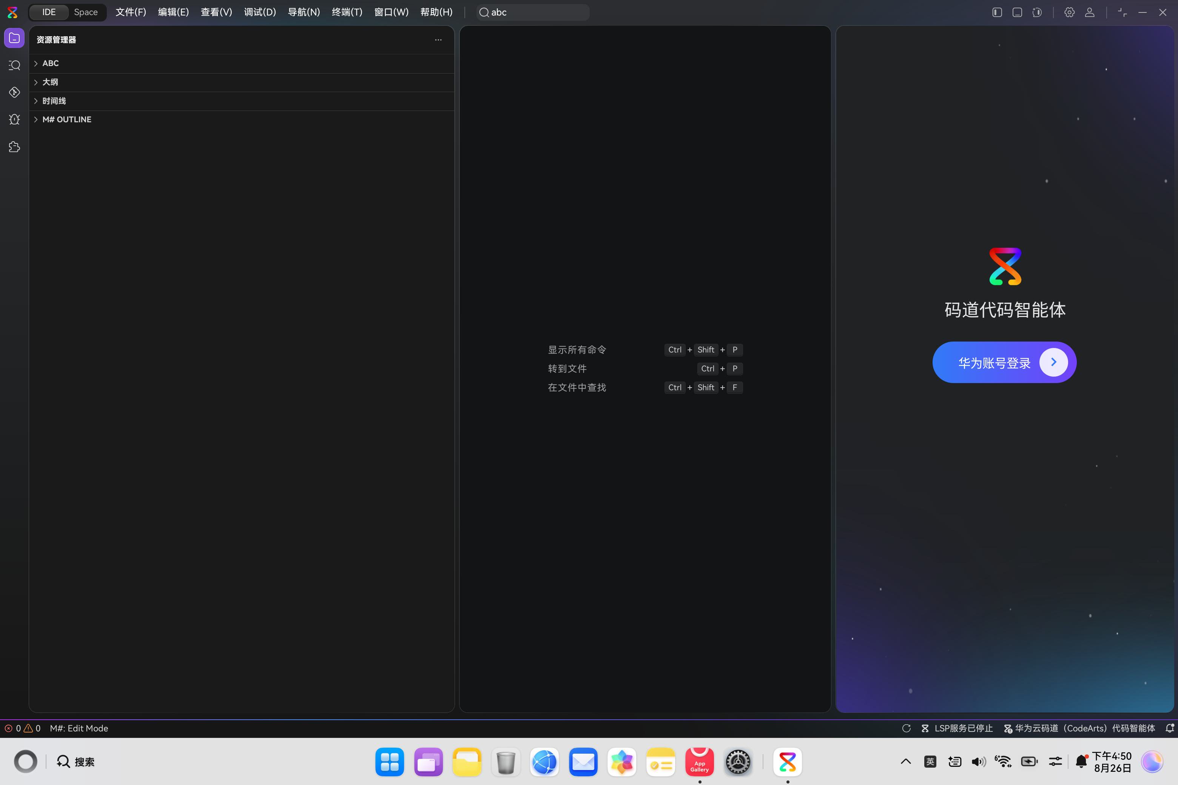1178x785 pixels.
Task: Click the CodeArts IDE icon in the dock
Action: pyautogui.click(x=788, y=762)
